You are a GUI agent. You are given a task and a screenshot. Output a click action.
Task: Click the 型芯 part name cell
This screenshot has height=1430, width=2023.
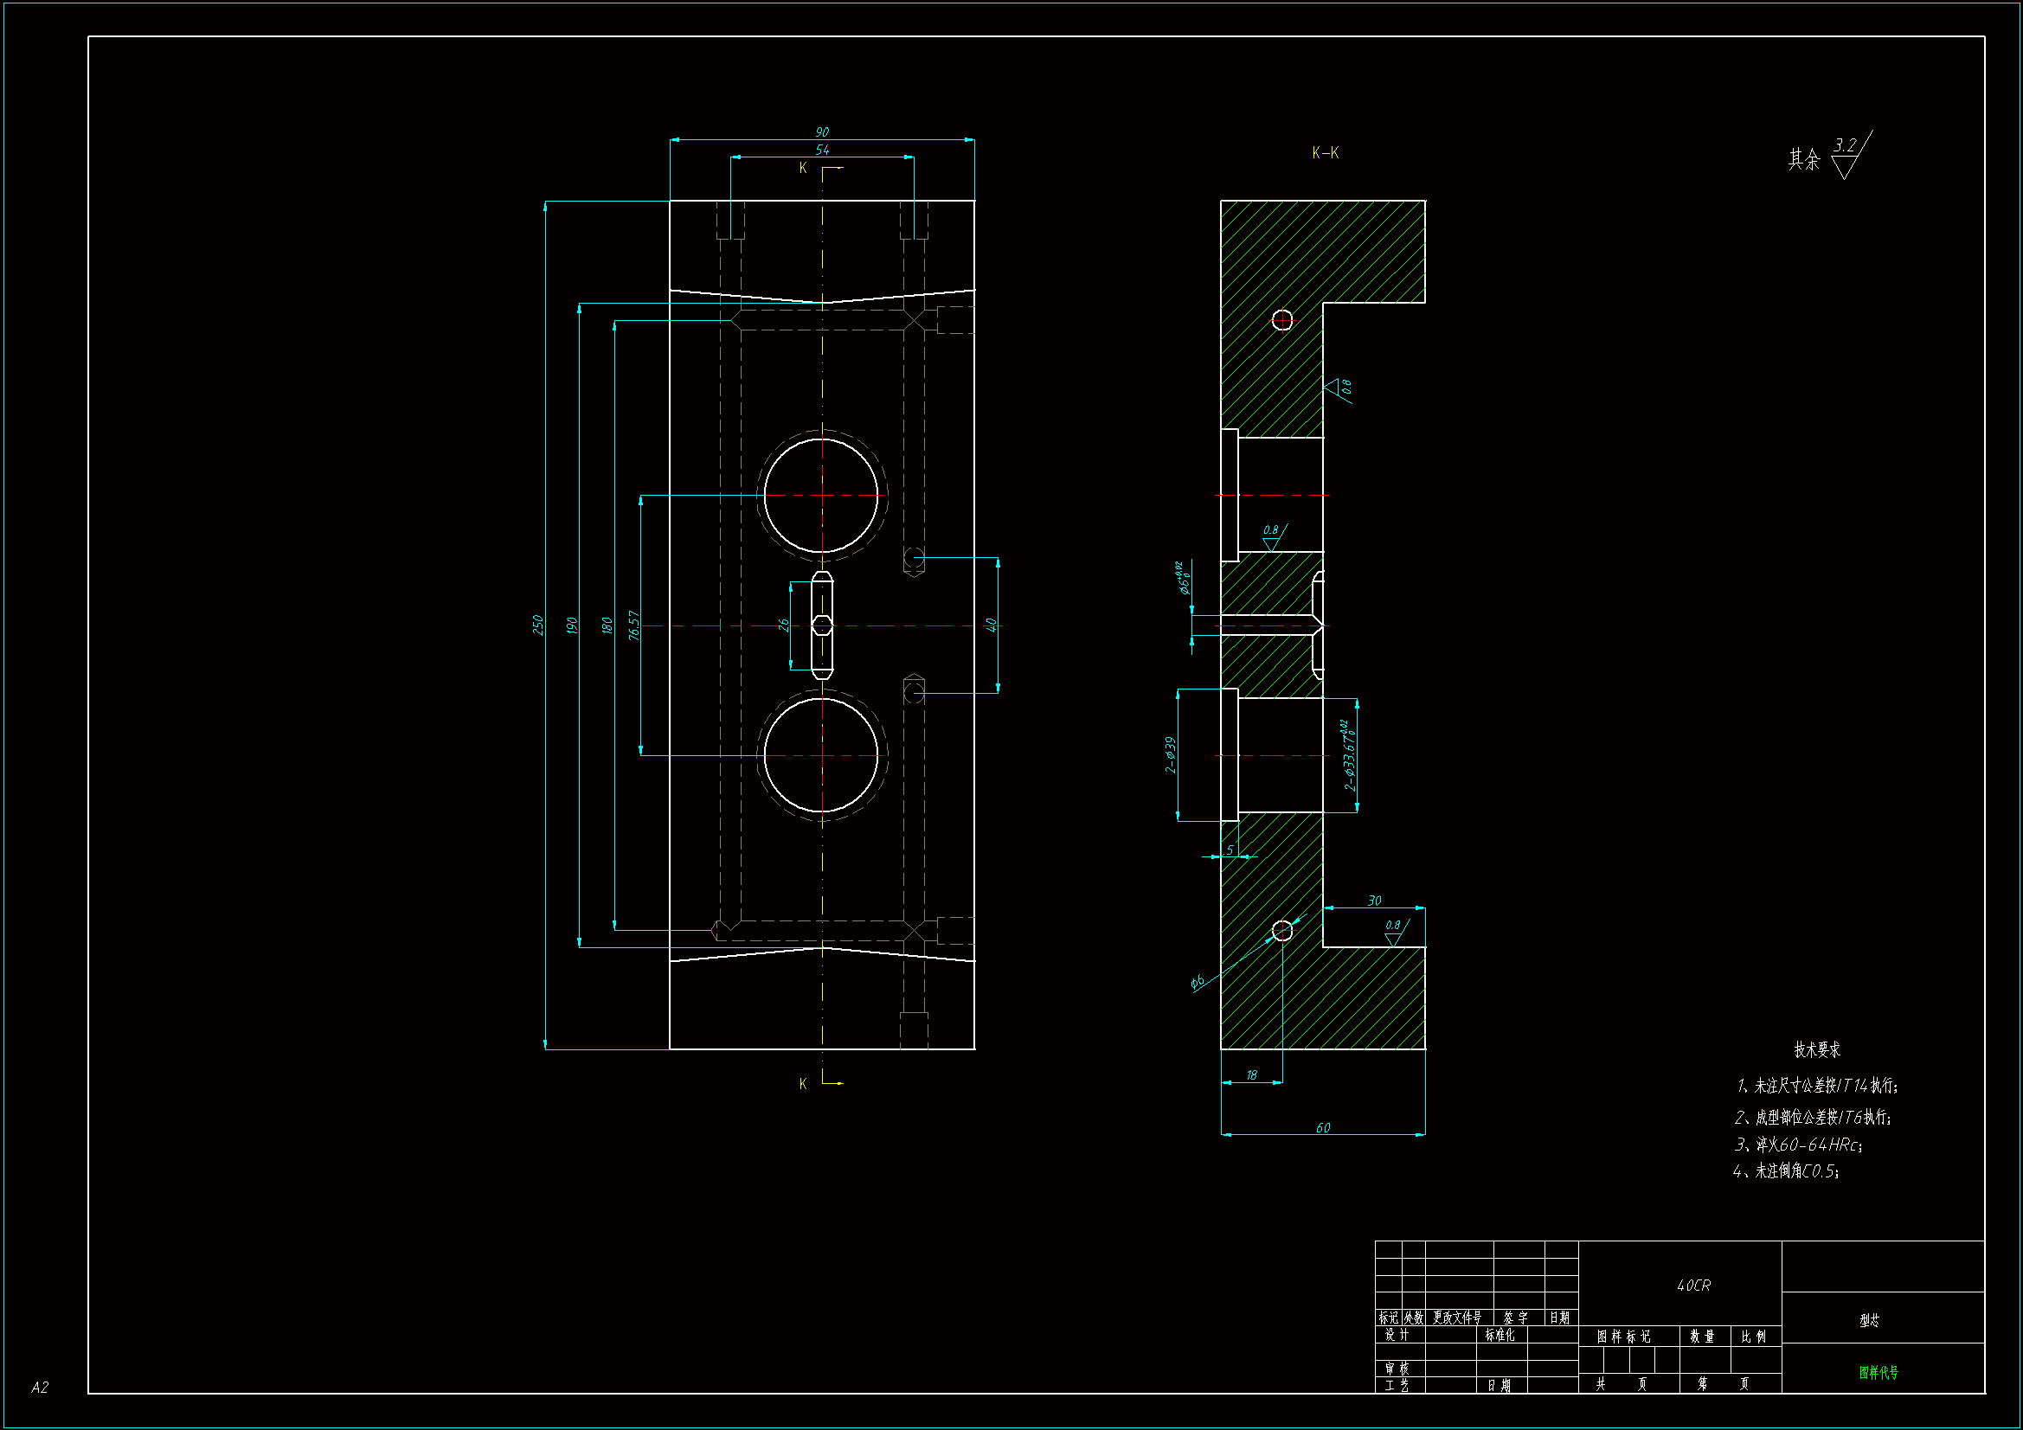1869,1320
